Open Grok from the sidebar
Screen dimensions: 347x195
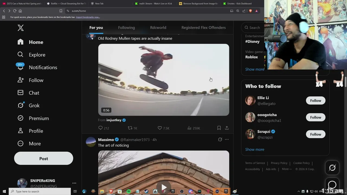tap(28, 105)
